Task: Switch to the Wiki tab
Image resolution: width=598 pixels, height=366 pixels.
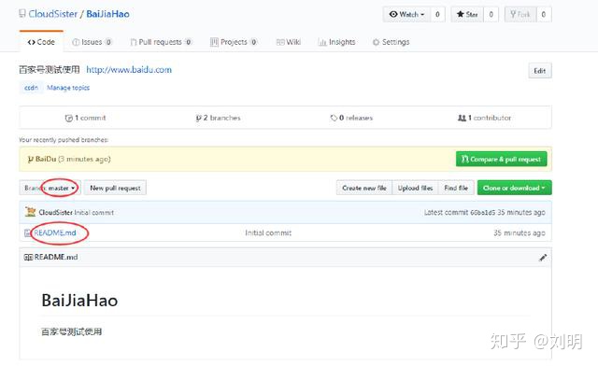Action: coord(289,42)
